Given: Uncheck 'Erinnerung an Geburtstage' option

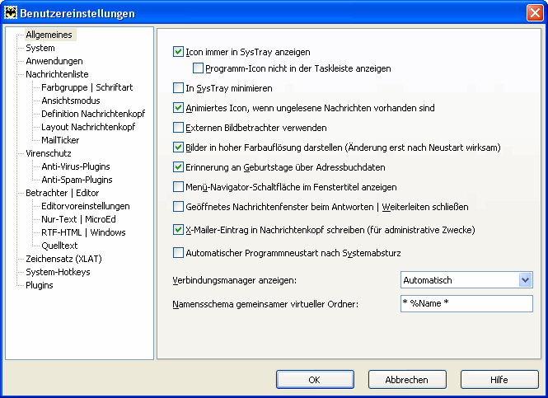Looking at the screenshot, I should click(178, 167).
